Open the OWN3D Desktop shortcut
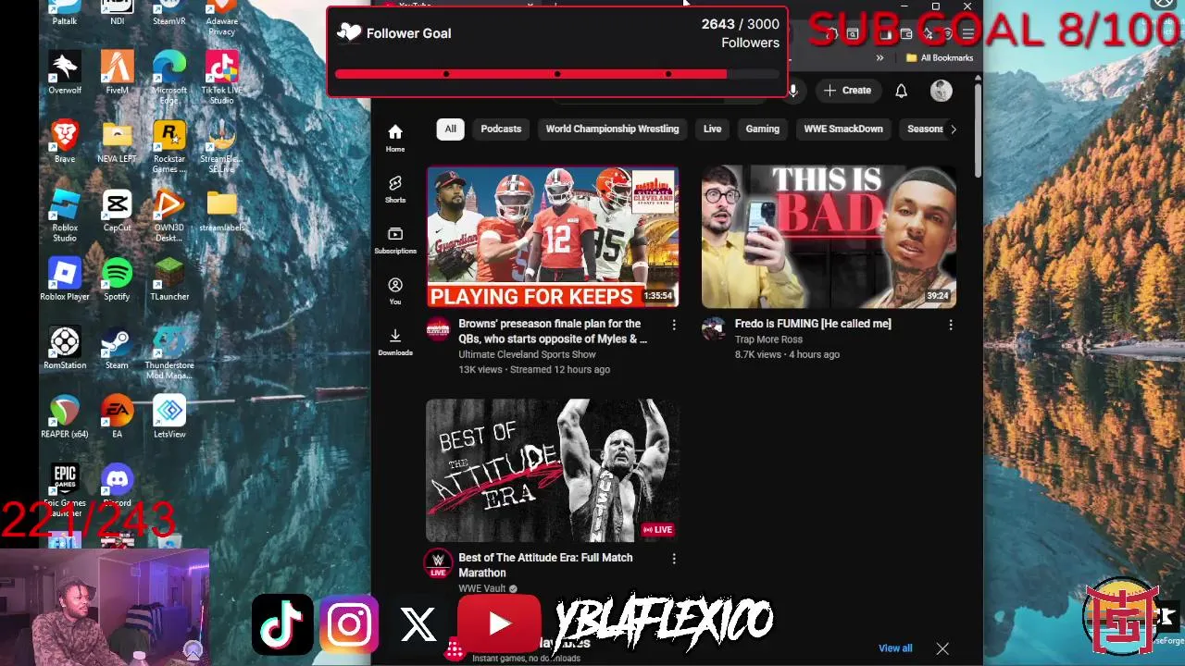The width and height of the screenshot is (1185, 666). pos(169,216)
